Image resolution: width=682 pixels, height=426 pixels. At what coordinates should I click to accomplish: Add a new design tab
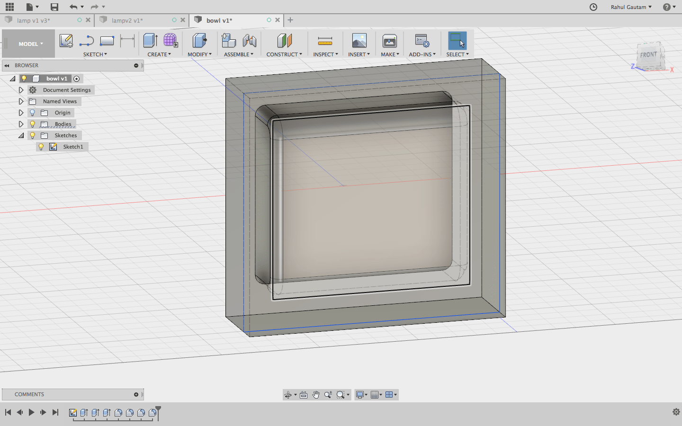[290, 20]
